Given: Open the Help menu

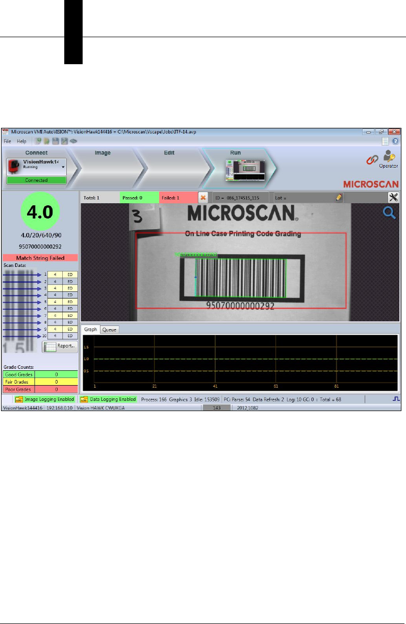Looking at the screenshot, I should 21,141.
